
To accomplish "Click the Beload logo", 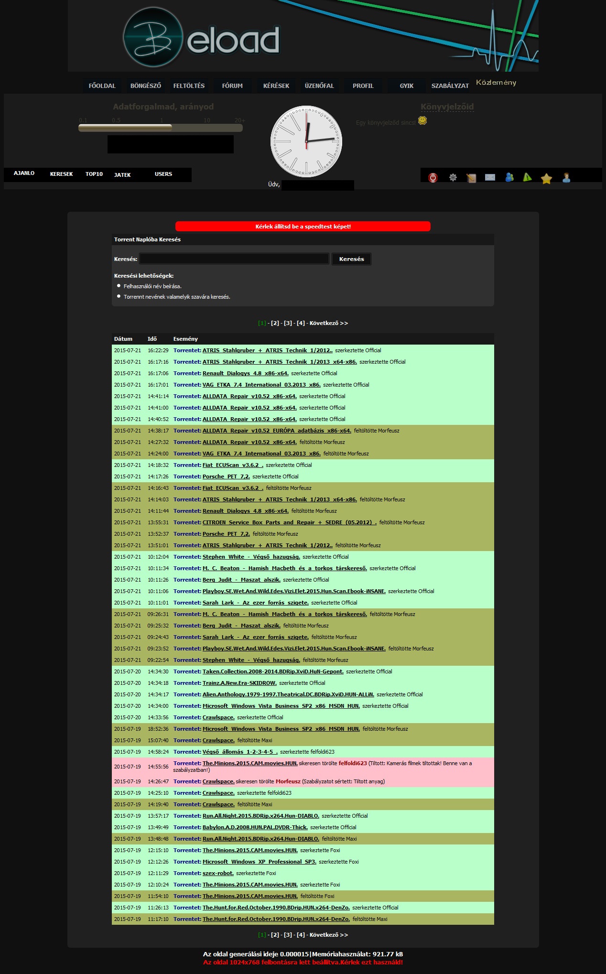I will (x=201, y=38).
